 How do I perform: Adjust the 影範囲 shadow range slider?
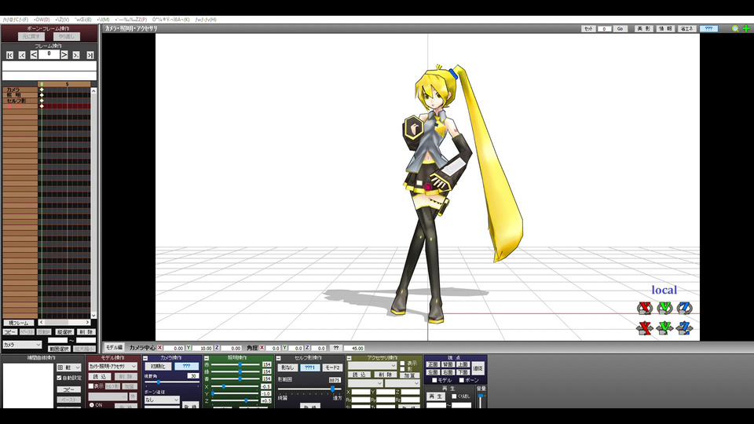tap(309, 389)
